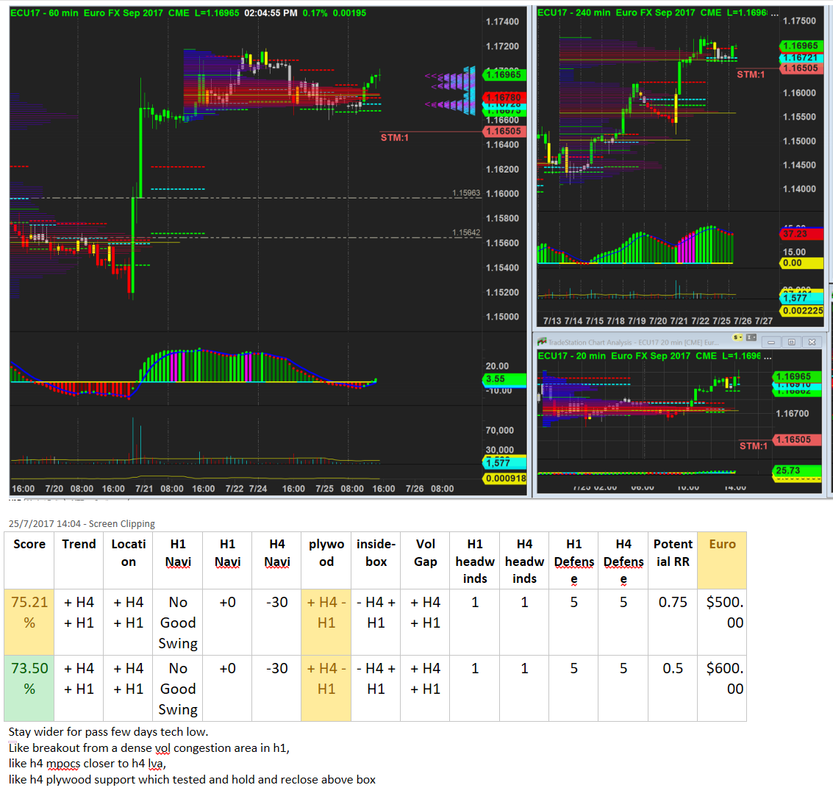Image resolution: width=833 pixels, height=796 pixels.
Task: Click the 1.16505 stop level tag on 20 min chart
Action: [x=793, y=440]
